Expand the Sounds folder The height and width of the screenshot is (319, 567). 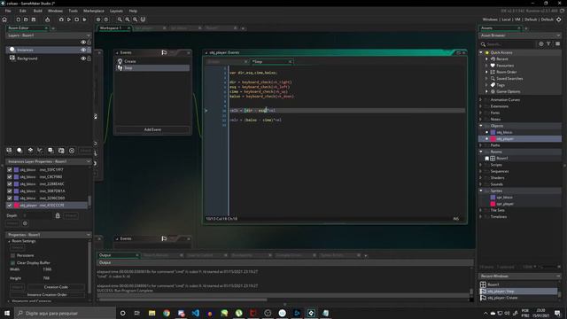[481, 184]
